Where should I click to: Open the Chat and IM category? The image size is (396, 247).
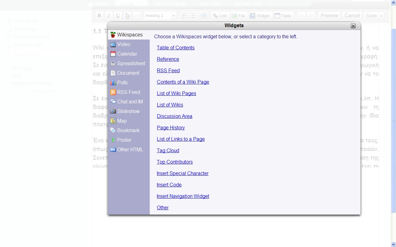pyautogui.click(x=128, y=102)
